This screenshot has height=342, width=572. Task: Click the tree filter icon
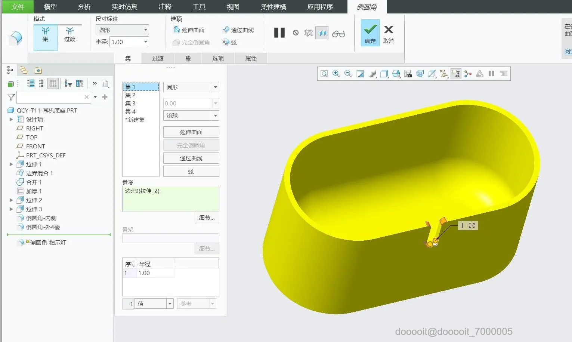coord(68,84)
